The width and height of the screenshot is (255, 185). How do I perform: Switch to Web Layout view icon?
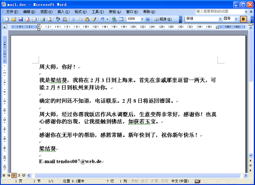pos(9,176)
